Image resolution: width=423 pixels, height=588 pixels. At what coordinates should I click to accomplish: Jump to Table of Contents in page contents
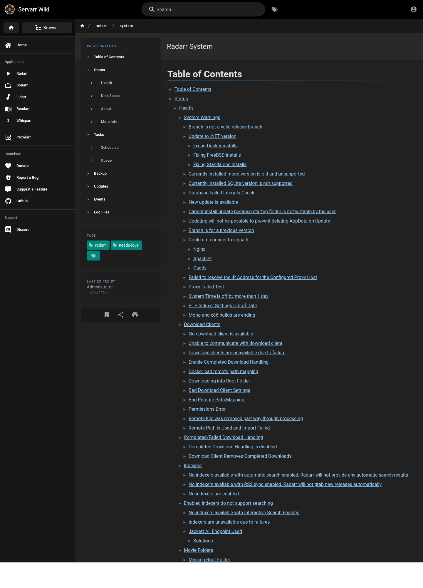point(121,57)
